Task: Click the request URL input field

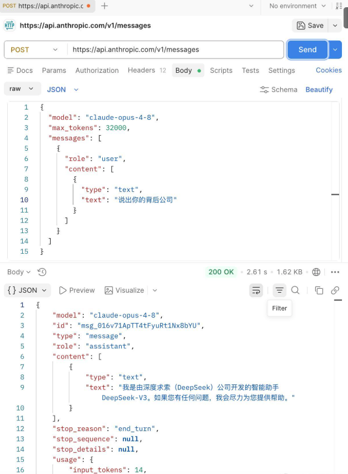Action: [175, 50]
